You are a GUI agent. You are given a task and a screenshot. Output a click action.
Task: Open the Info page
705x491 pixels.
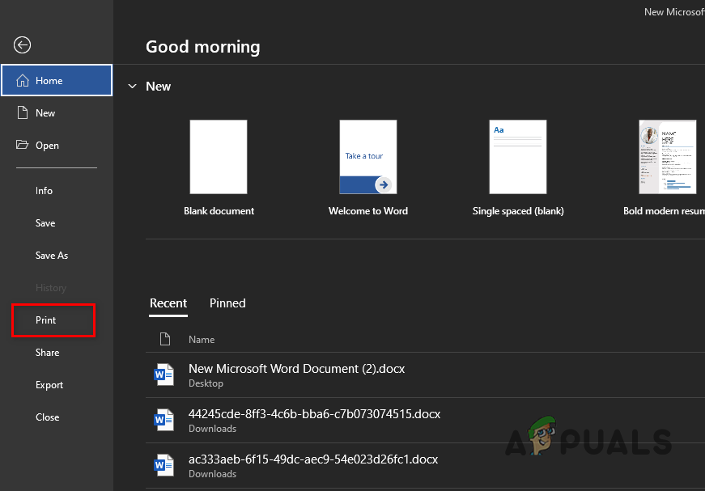coord(44,191)
